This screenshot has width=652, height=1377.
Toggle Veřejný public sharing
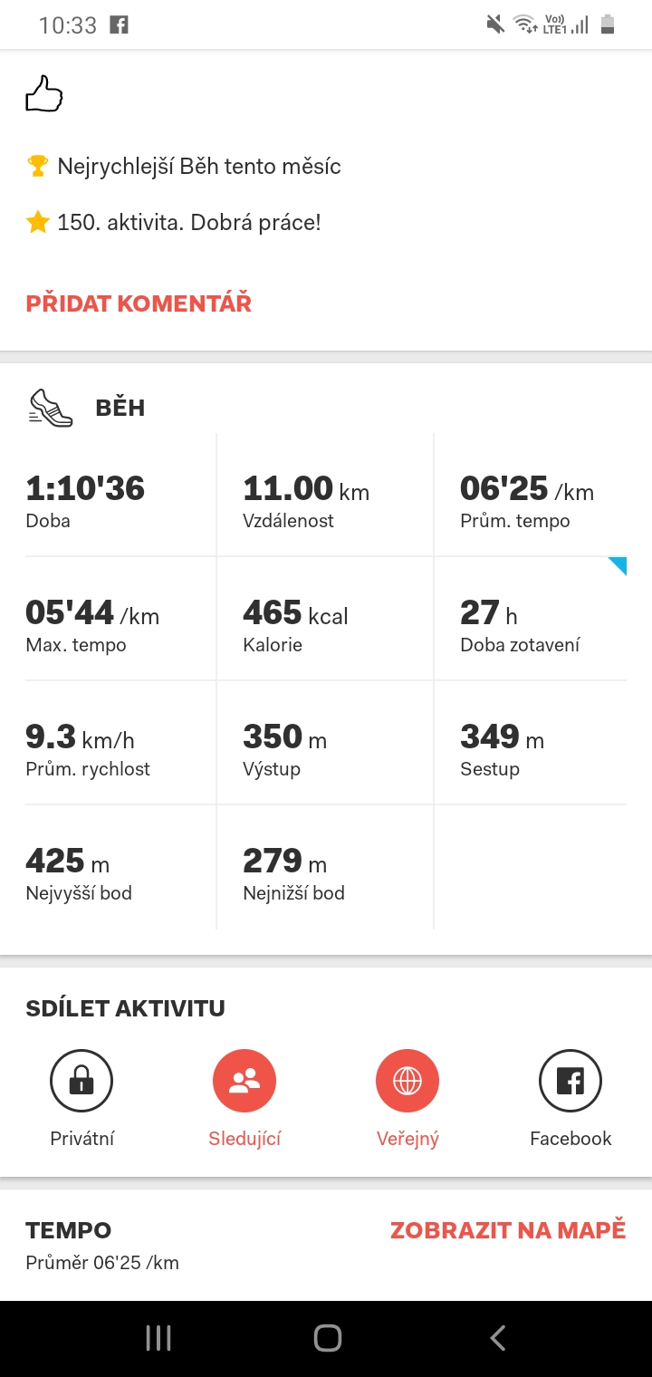pyautogui.click(x=407, y=1081)
